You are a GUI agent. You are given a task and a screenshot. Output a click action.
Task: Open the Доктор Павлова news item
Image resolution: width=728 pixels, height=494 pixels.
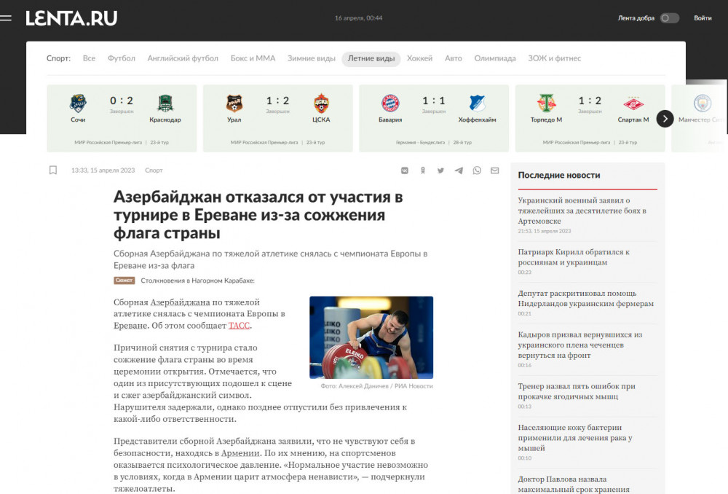click(574, 485)
